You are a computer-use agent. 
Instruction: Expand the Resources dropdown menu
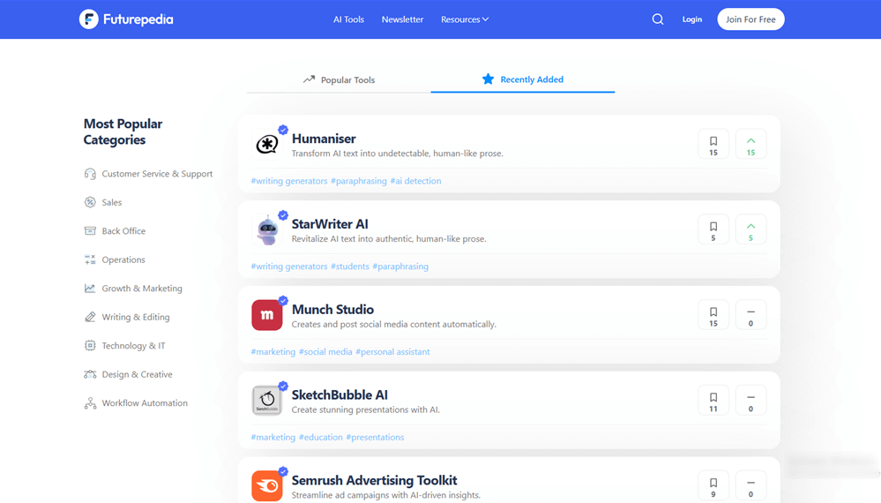click(465, 19)
